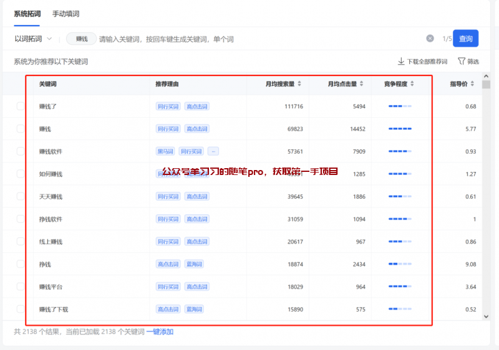Click the competition bar for the 挣钱 row
Viewport: 499px width, 350px height.
(x=400, y=264)
